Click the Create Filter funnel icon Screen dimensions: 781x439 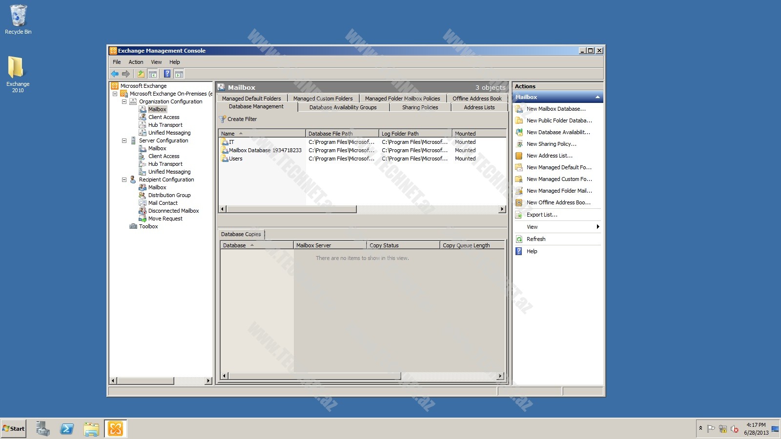(223, 119)
